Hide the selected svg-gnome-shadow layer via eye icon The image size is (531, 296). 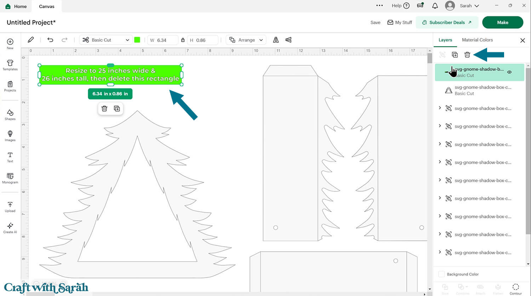pyautogui.click(x=509, y=72)
